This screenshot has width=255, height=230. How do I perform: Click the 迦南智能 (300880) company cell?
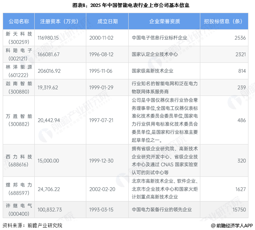pos(18,87)
